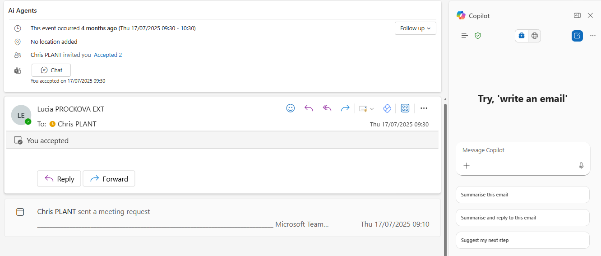Click the Forward button below message
Viewport: 601px width, 256px height.
click(109, 179)
